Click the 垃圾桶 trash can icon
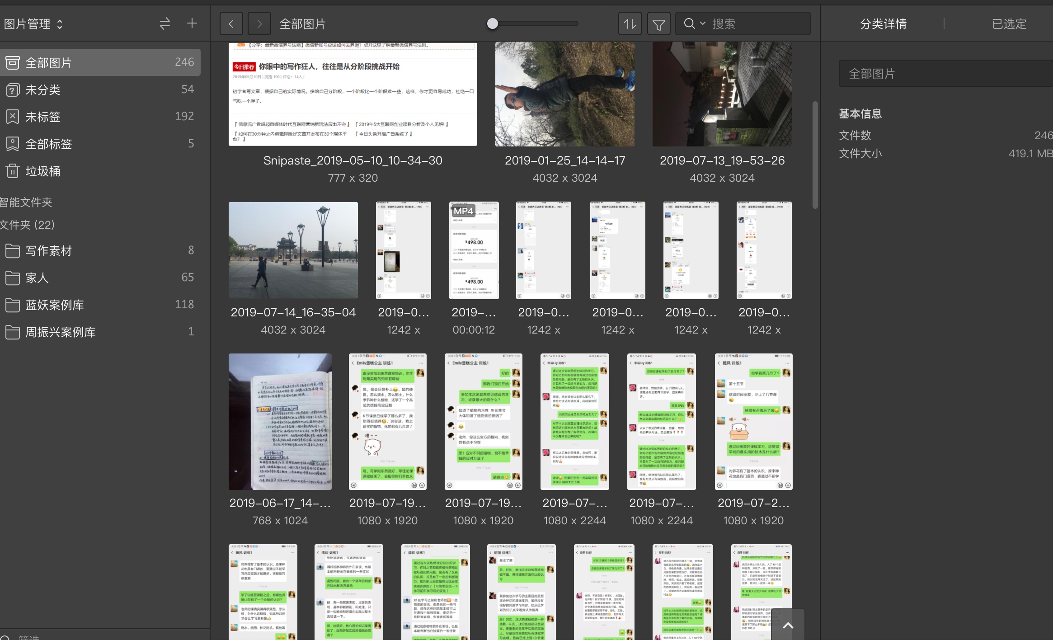The image size is (1053, 640). 13,171
